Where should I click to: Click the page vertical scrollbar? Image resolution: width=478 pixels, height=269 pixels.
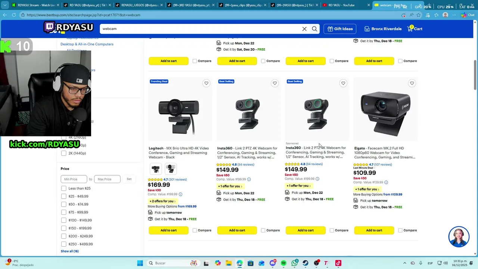pyautogui.click(x=475, y=75)
